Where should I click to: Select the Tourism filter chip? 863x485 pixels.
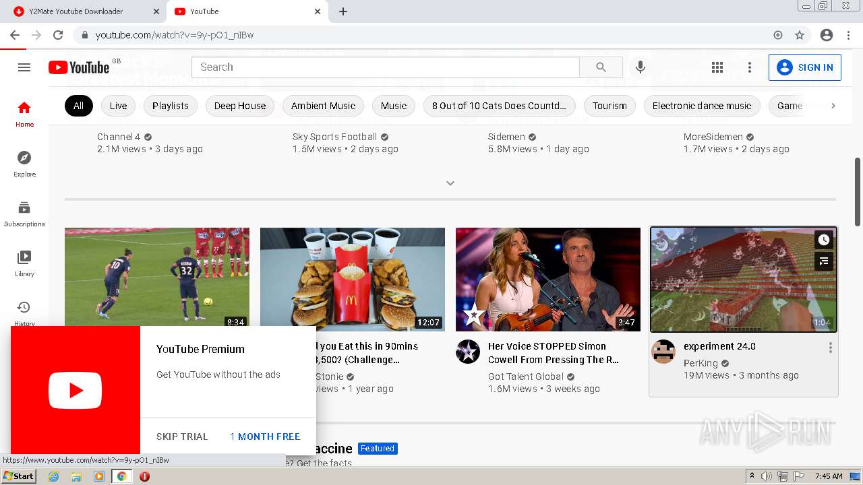pos(609,106)
